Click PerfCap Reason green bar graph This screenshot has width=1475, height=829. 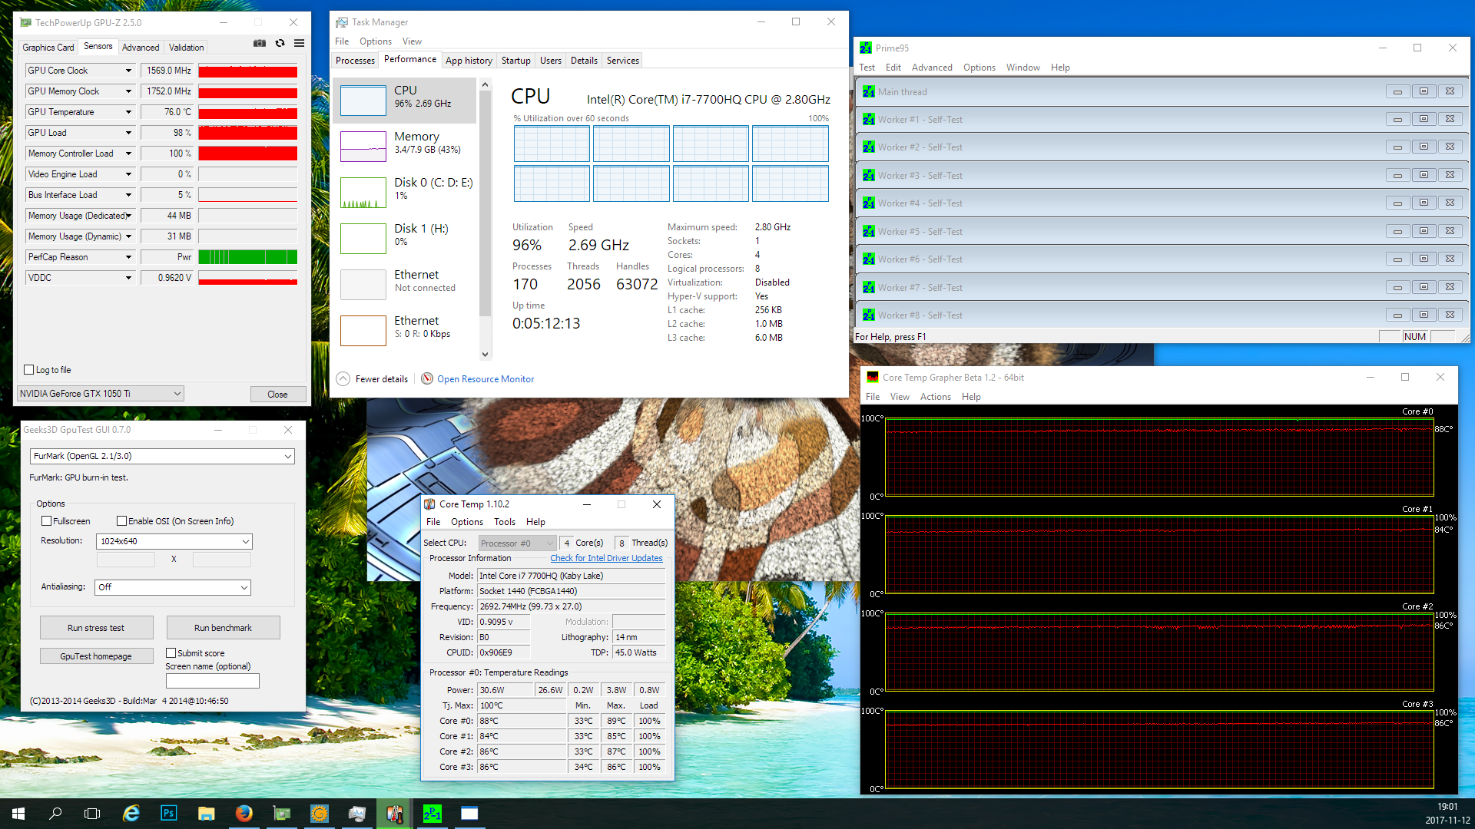pos(247,257)
